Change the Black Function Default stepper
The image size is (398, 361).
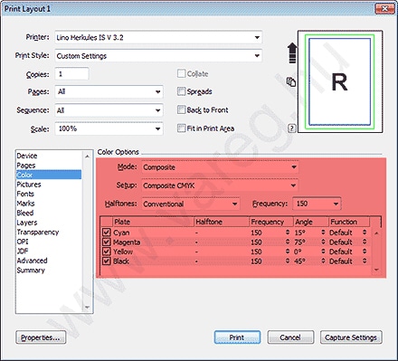[365, 261]
